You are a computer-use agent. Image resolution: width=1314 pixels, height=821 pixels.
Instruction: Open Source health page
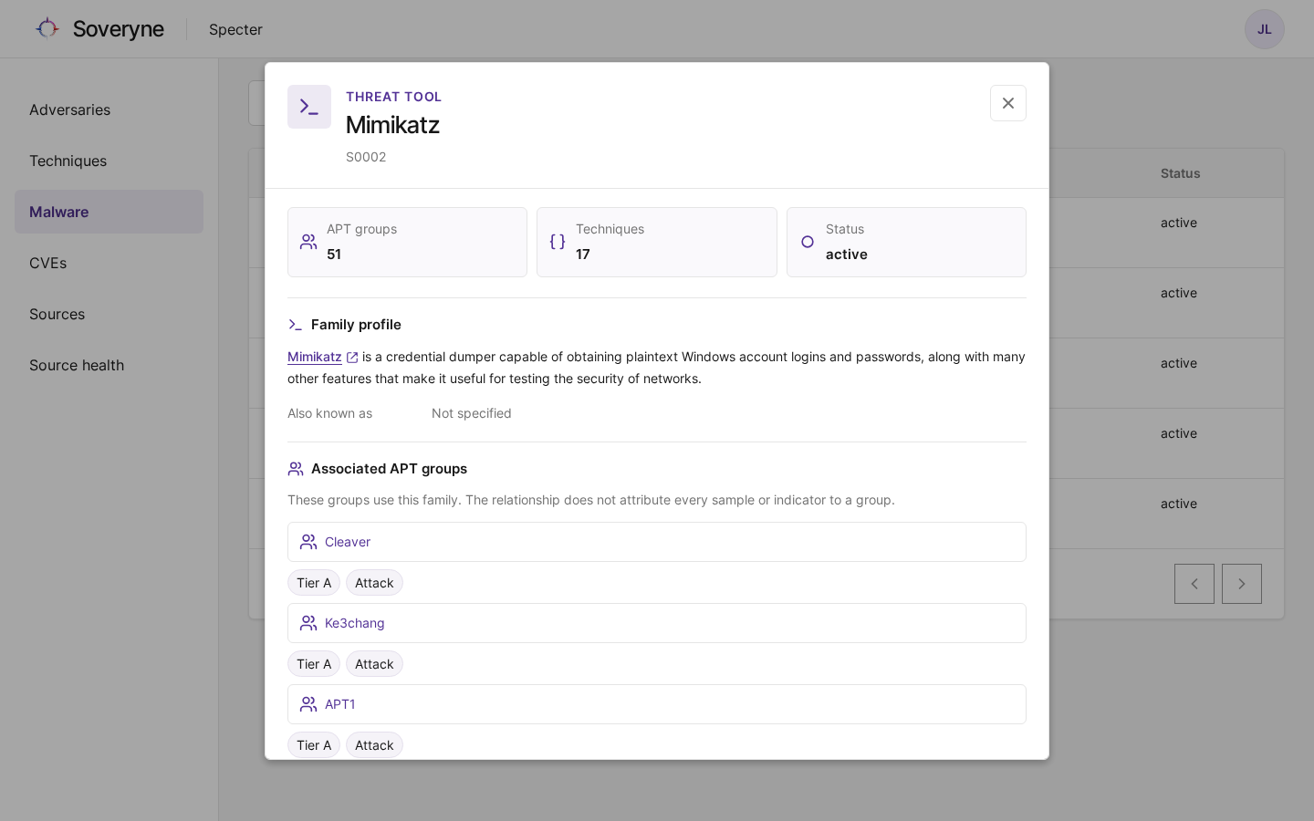pyautogui.click(x=109, y=365)
